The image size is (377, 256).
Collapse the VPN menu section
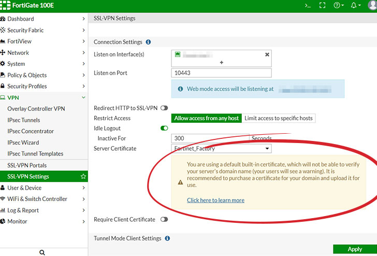(x=83, y=97)
